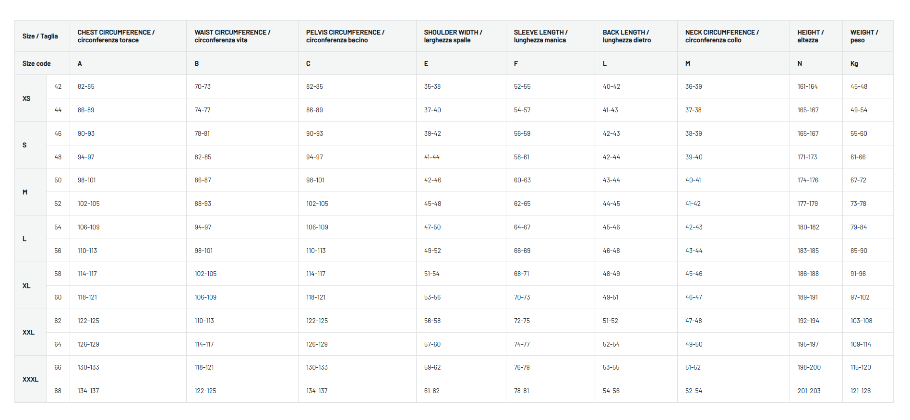Click the M size row label
Viewport: 910px width, 420px height.
point(25,192)
